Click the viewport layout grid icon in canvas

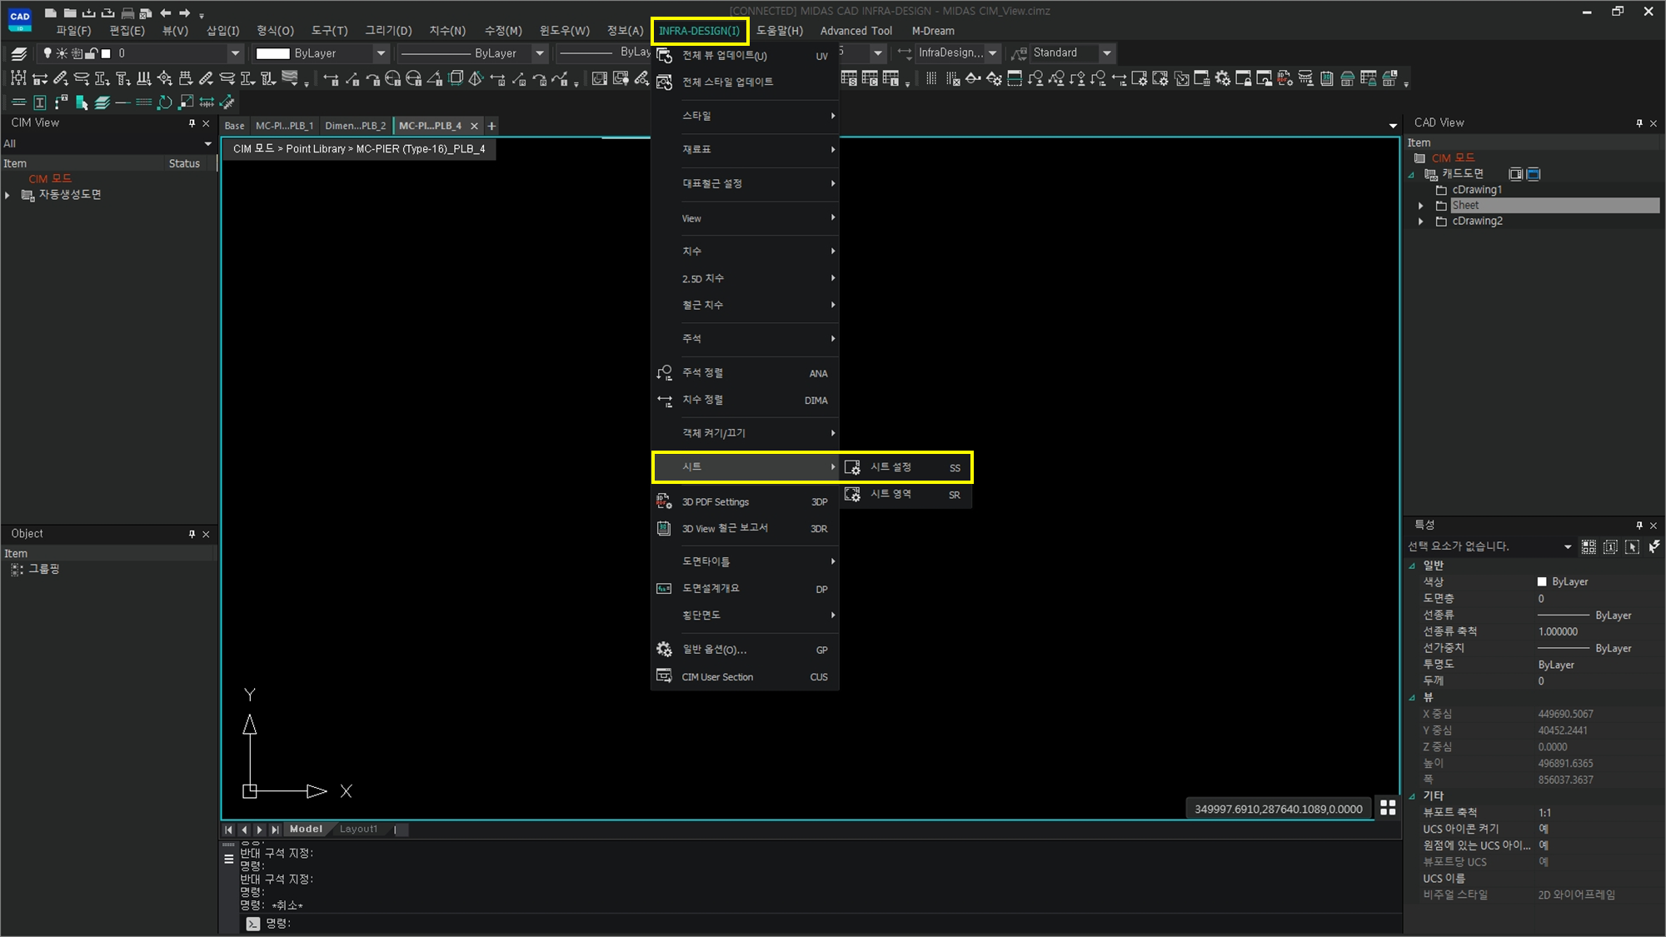coord(1388,807)
